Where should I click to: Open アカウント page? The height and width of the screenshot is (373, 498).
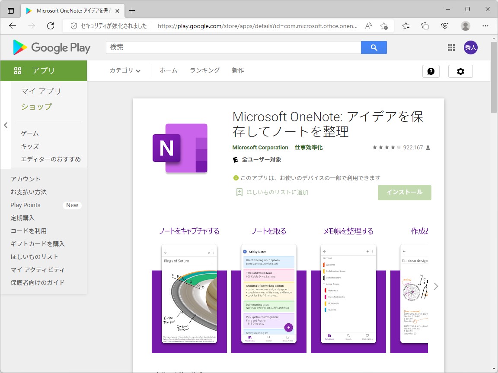click(x=26, y=179)
